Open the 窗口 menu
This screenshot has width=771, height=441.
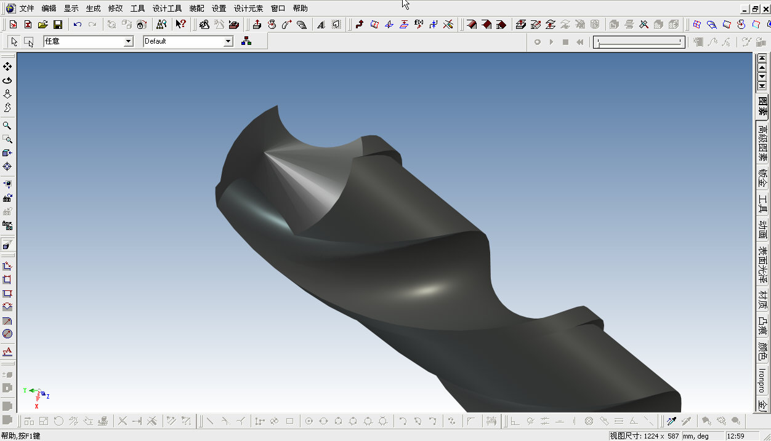point(278,9)
